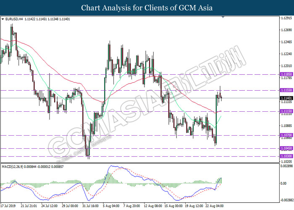Click the MACD(12,26,9) indicator label

(x=13, y=167)
